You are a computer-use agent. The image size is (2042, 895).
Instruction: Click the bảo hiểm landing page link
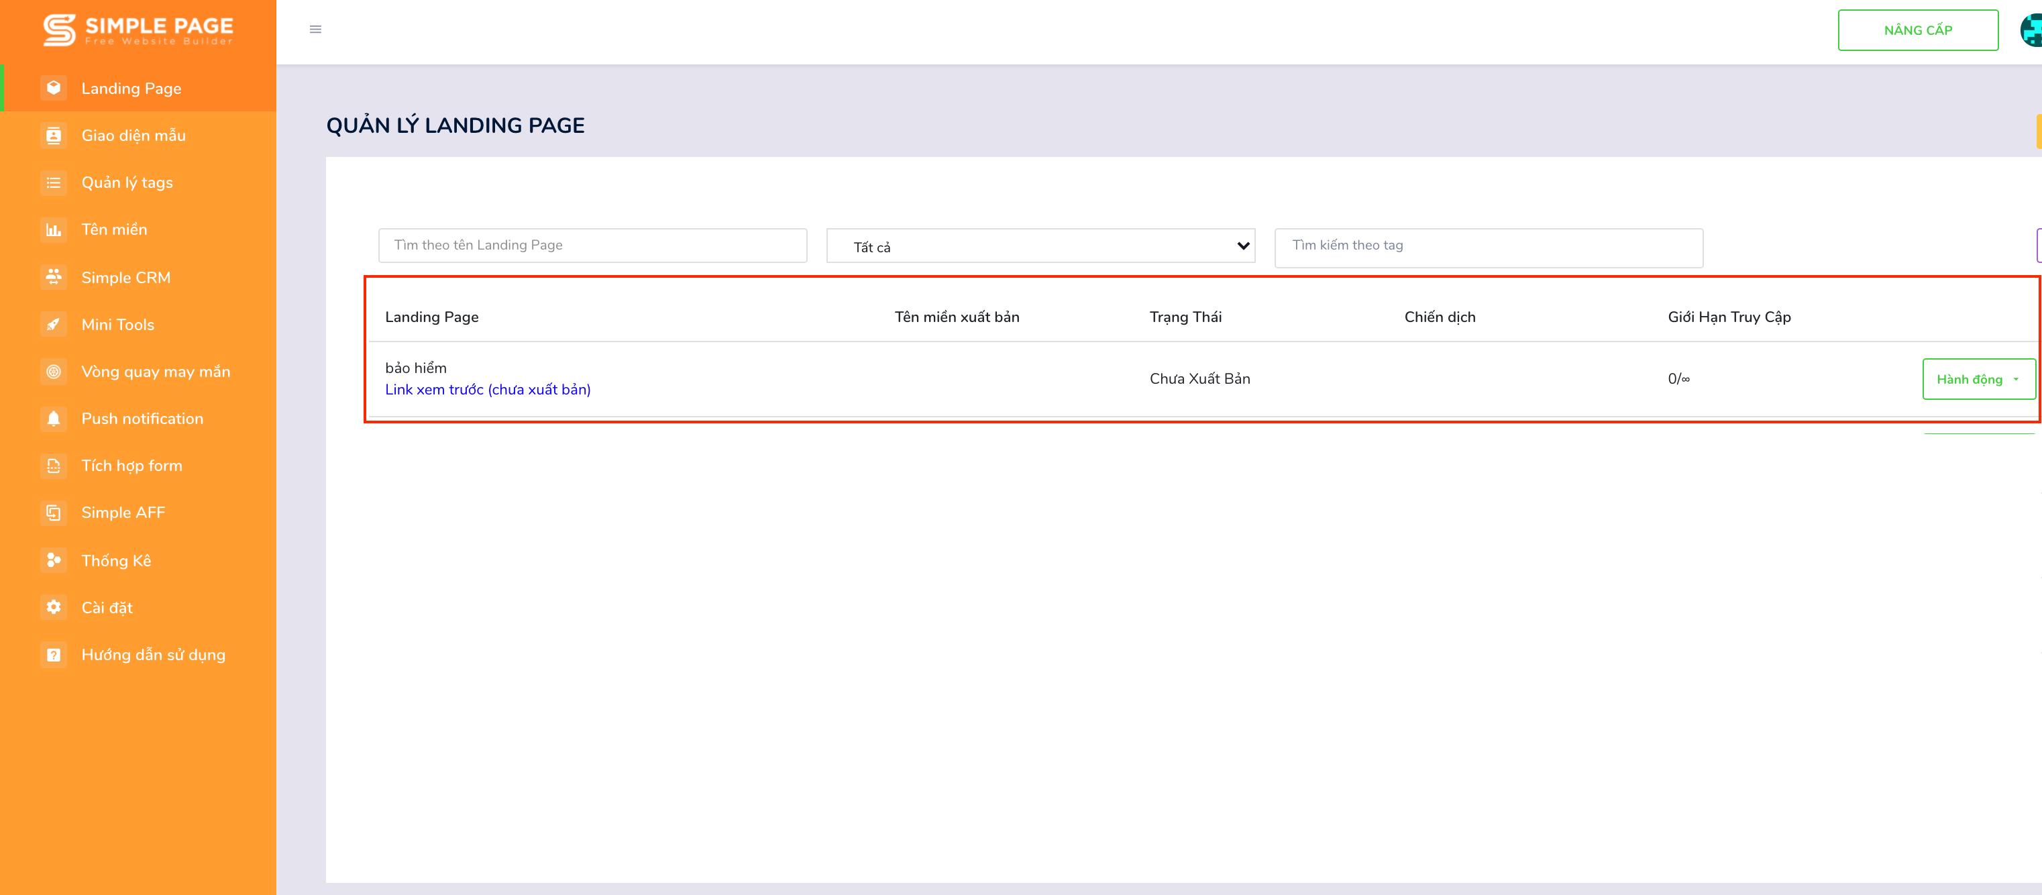coord(415,366)
